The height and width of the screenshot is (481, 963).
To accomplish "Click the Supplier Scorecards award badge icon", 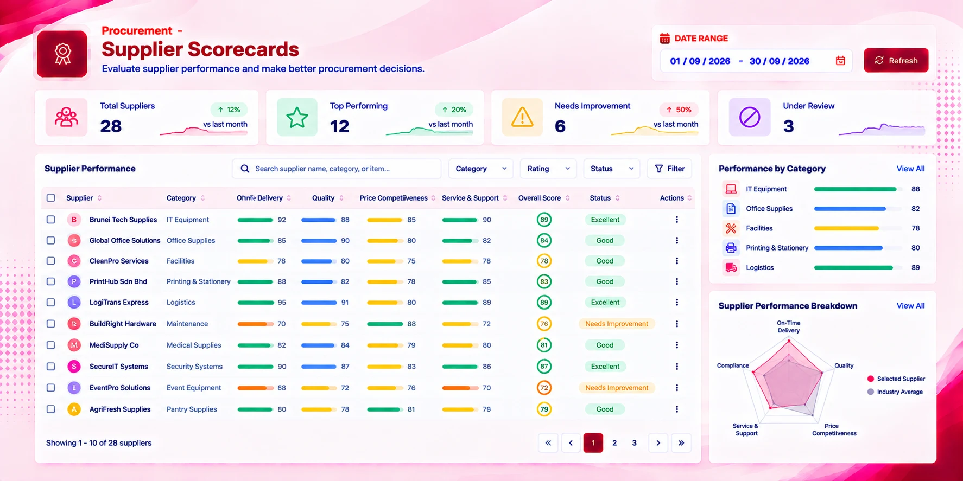I will point(62,54).
